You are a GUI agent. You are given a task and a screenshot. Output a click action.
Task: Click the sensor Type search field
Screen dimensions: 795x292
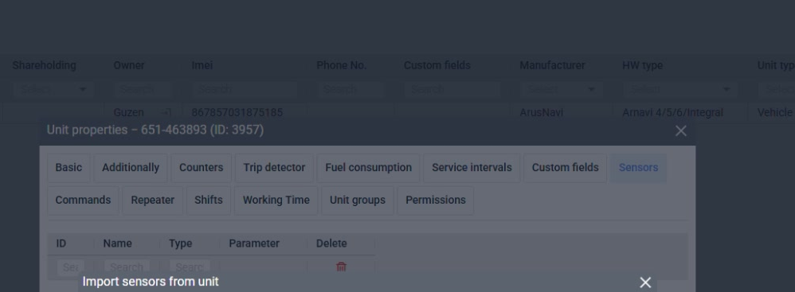[x=190, y=267]
